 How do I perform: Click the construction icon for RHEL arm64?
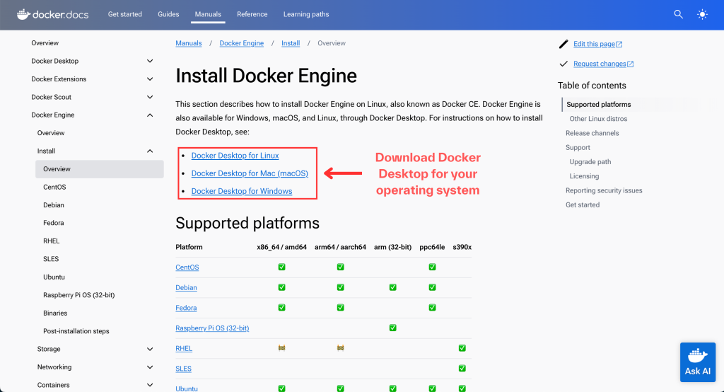(340, 347)
